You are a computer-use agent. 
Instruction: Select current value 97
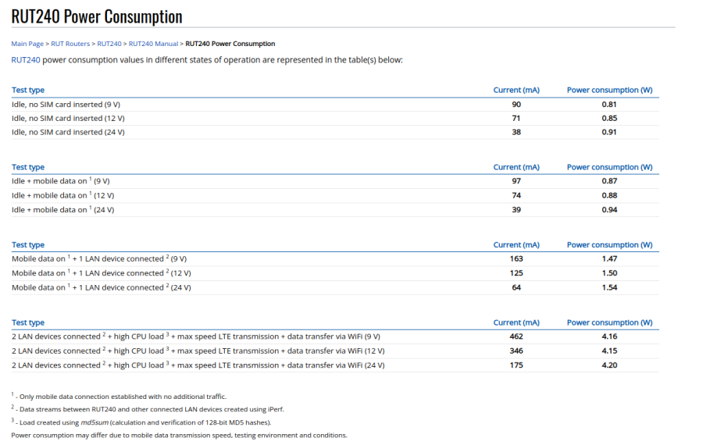[516, 181]
